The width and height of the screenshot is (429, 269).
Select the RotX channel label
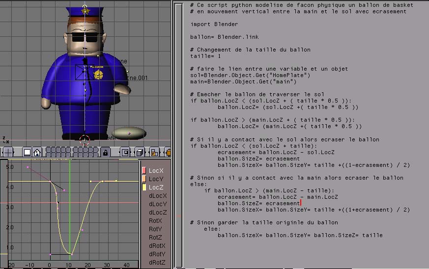pos(156,221)
